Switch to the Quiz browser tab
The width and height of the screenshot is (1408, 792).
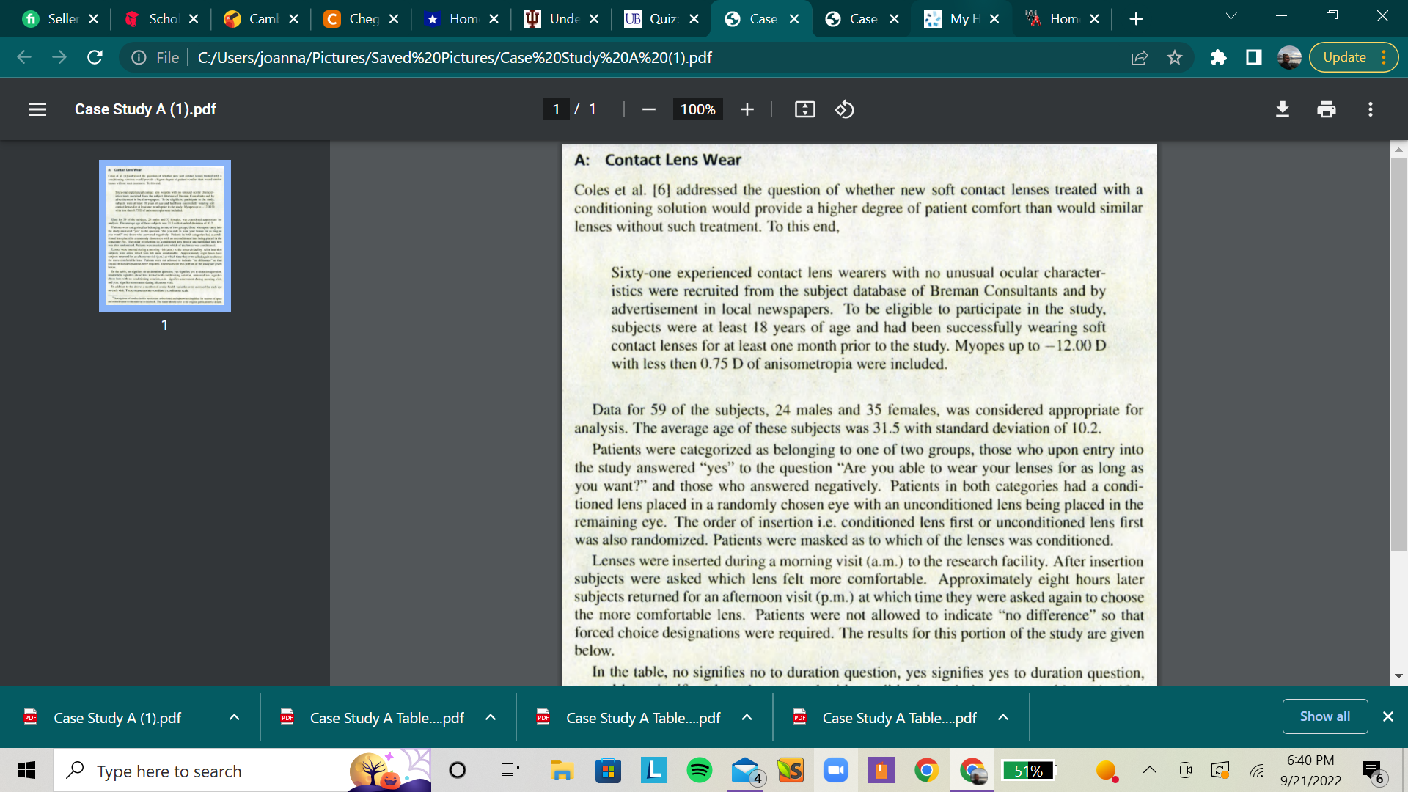pos(659,19)
